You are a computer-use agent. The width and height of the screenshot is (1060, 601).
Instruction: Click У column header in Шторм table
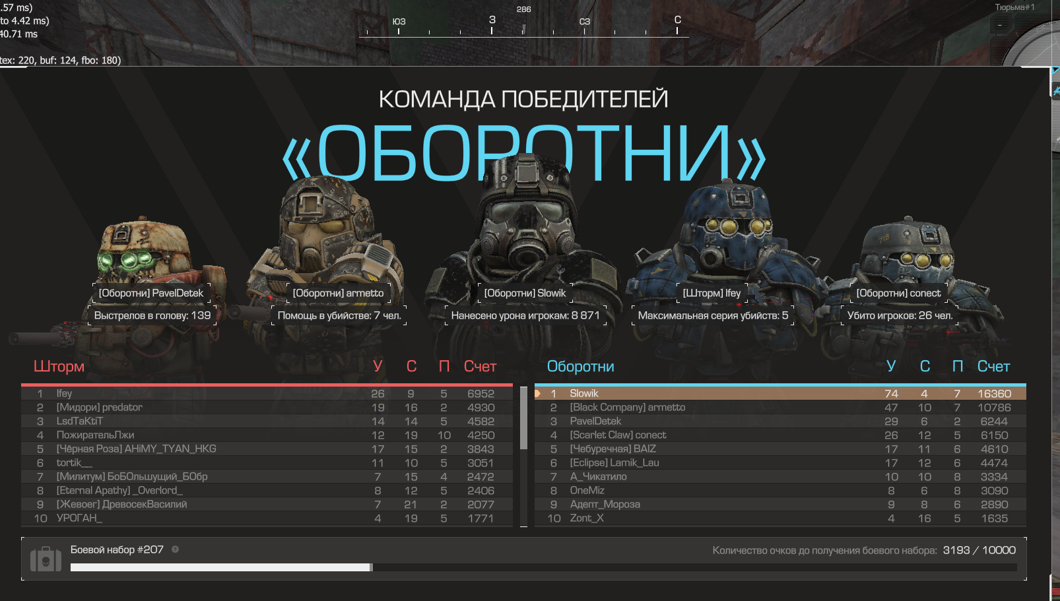point(378,367)
